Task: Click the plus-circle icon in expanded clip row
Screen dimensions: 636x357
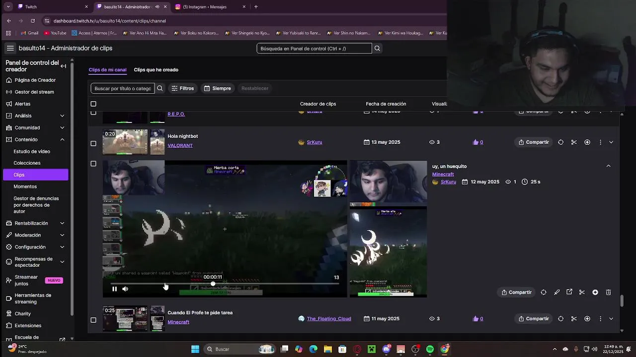Action: [x=595, y=293]
